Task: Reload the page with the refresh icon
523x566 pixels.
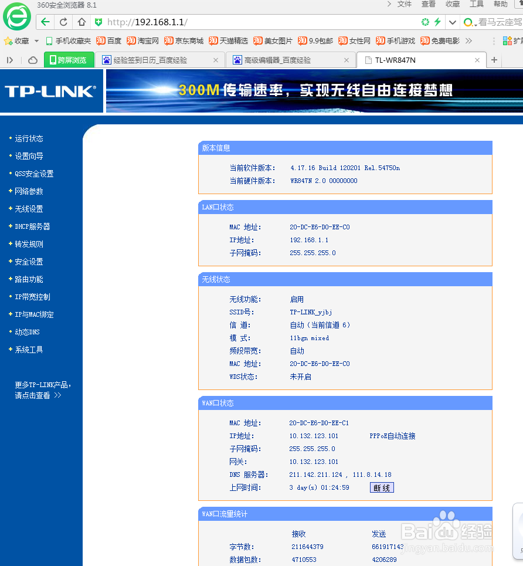Action: (63, 22)
